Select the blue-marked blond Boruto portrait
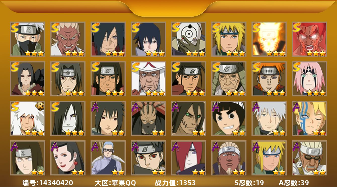The width and height of the screenshot is (337, 187). 309,118
